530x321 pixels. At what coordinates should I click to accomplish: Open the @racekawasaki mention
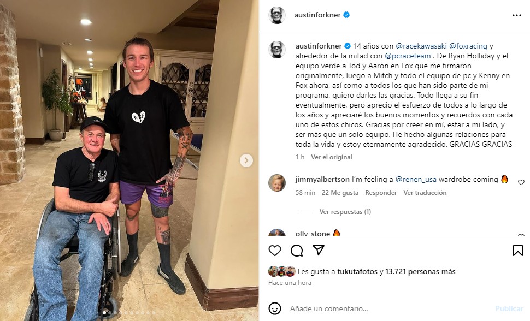click(x=421, y=46)
